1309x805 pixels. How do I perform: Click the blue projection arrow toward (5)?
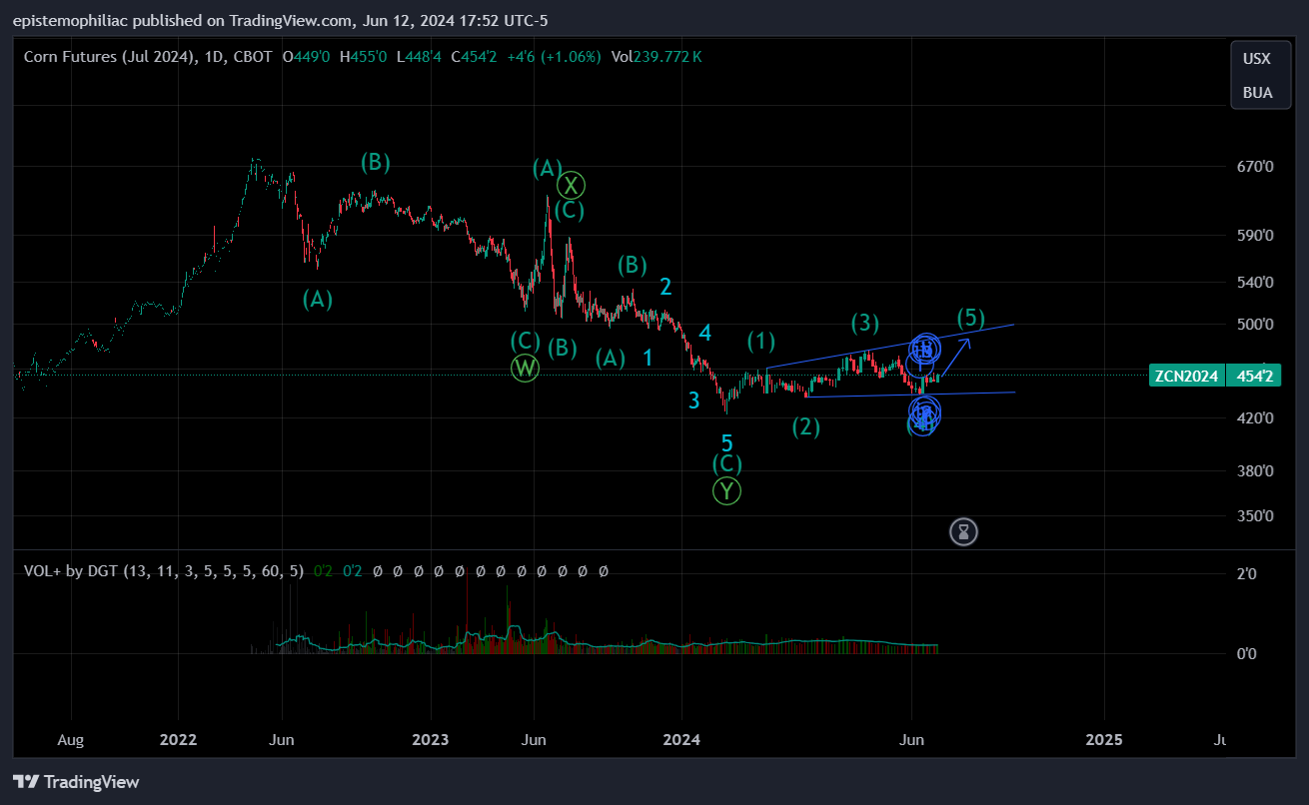click(x=956, y=359)
